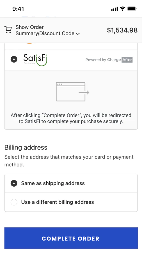This screenshot has width=142, height=253.
Task: Click the chevron beside Discount Code
Action: click(x=78, y=34)
